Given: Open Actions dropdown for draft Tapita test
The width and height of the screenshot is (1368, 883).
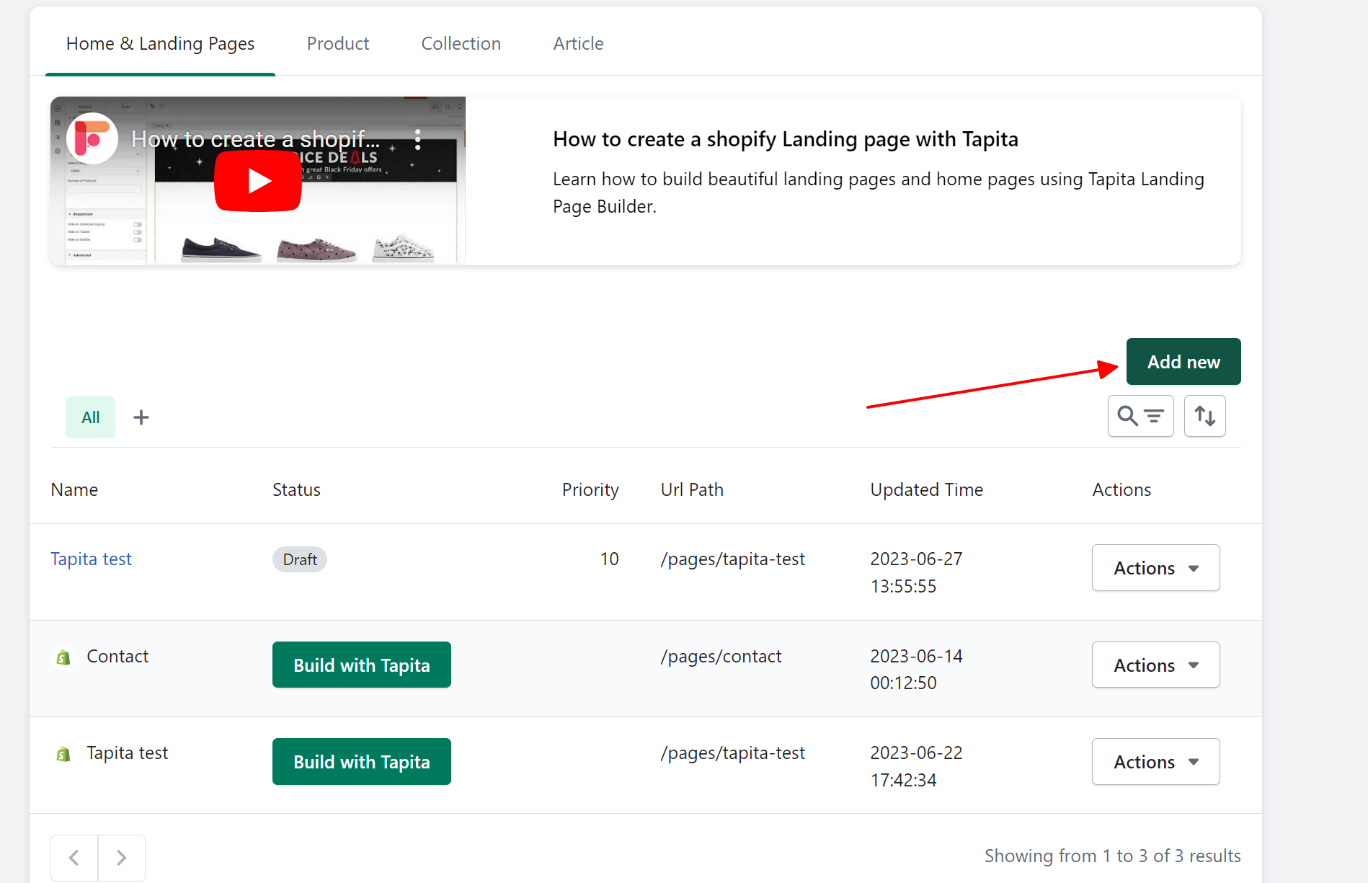Looking at the screenshot, I should coord(1156,568).
